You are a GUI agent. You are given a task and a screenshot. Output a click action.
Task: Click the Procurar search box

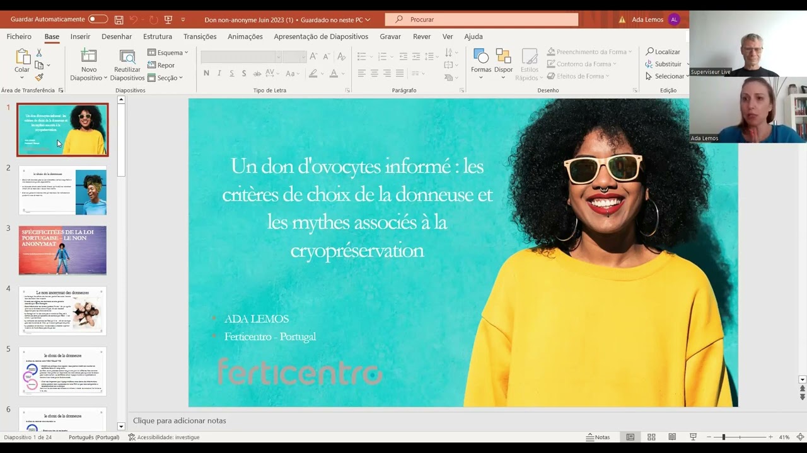tap(482, 20)
